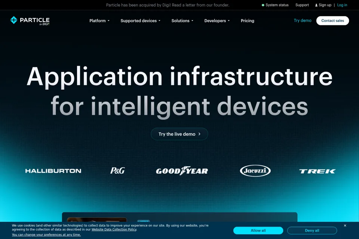
Task: Click the Halliburton logo
Action: pos(53,171)
